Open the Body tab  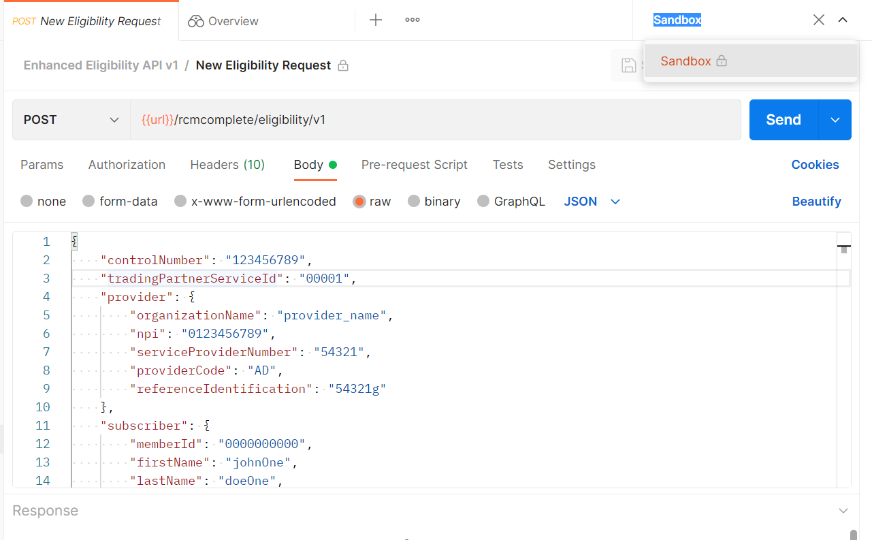pos(315,165)
